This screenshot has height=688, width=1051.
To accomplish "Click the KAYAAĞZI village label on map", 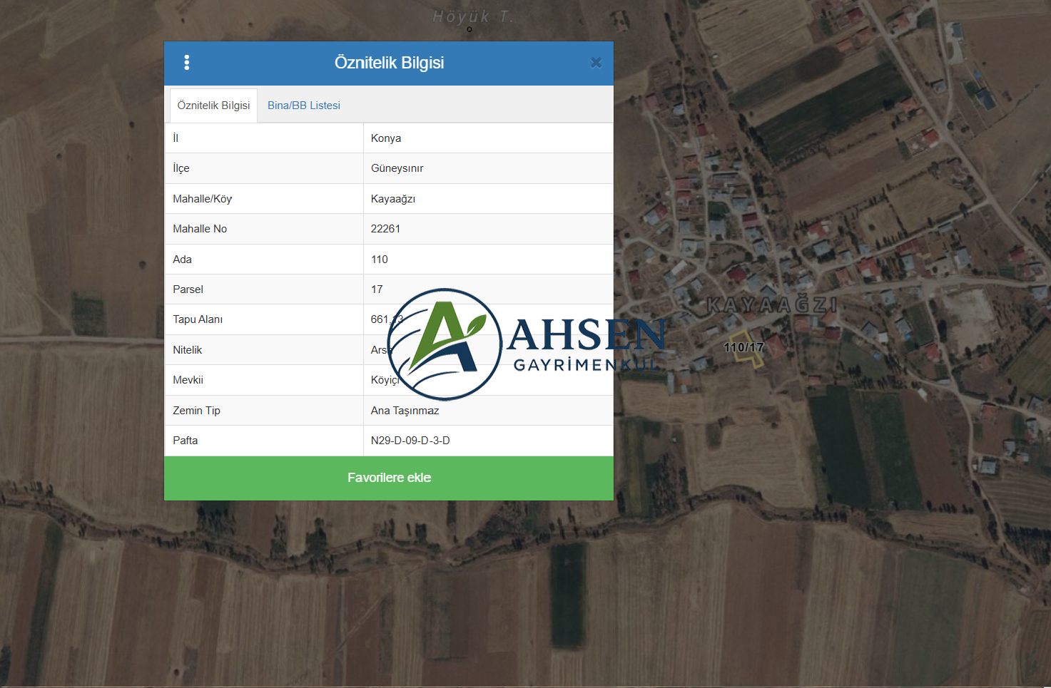I will pyautogui.click(x=771, y=305).
